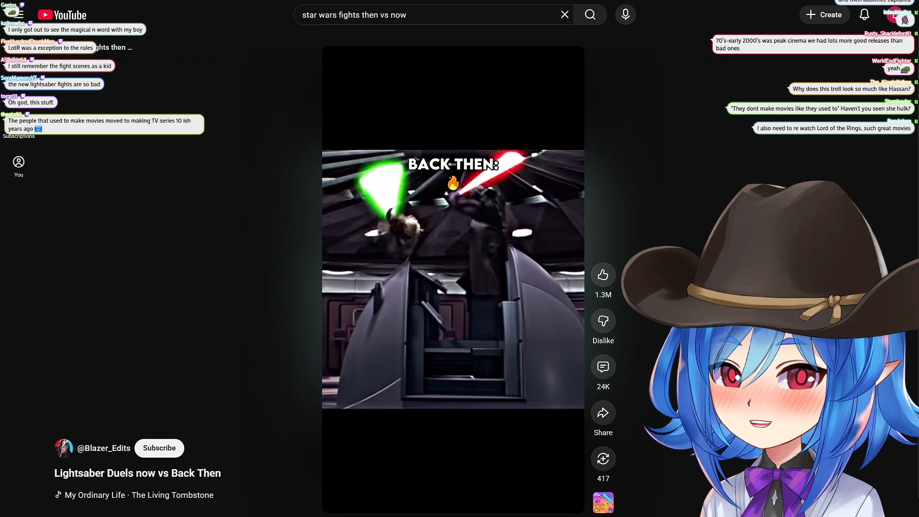Click the Remix icon showing 417
The width and height of the screenshot is (919, 517).
603,459
